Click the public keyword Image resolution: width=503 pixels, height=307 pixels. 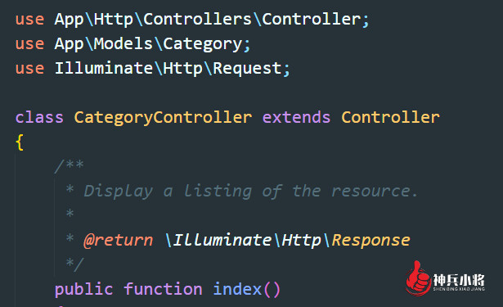[83, 290]
